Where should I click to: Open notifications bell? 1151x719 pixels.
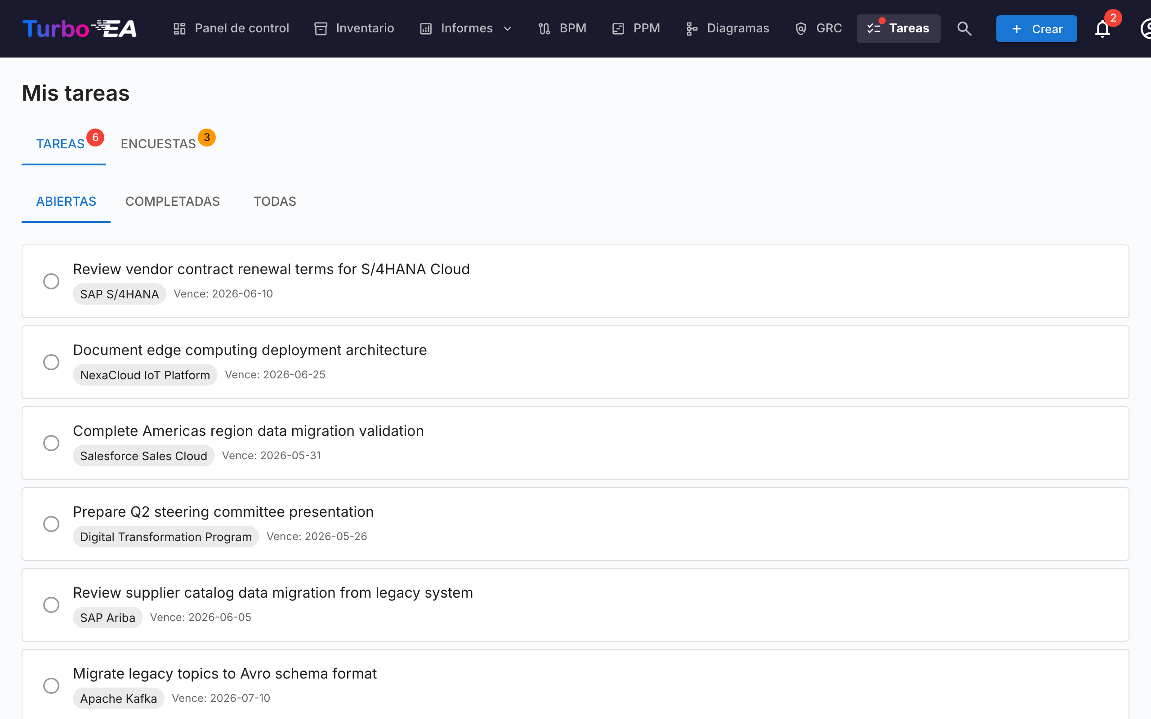(x=1102, y=28)
